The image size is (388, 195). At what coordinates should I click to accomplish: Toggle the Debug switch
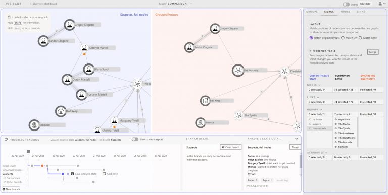(346, 4)
